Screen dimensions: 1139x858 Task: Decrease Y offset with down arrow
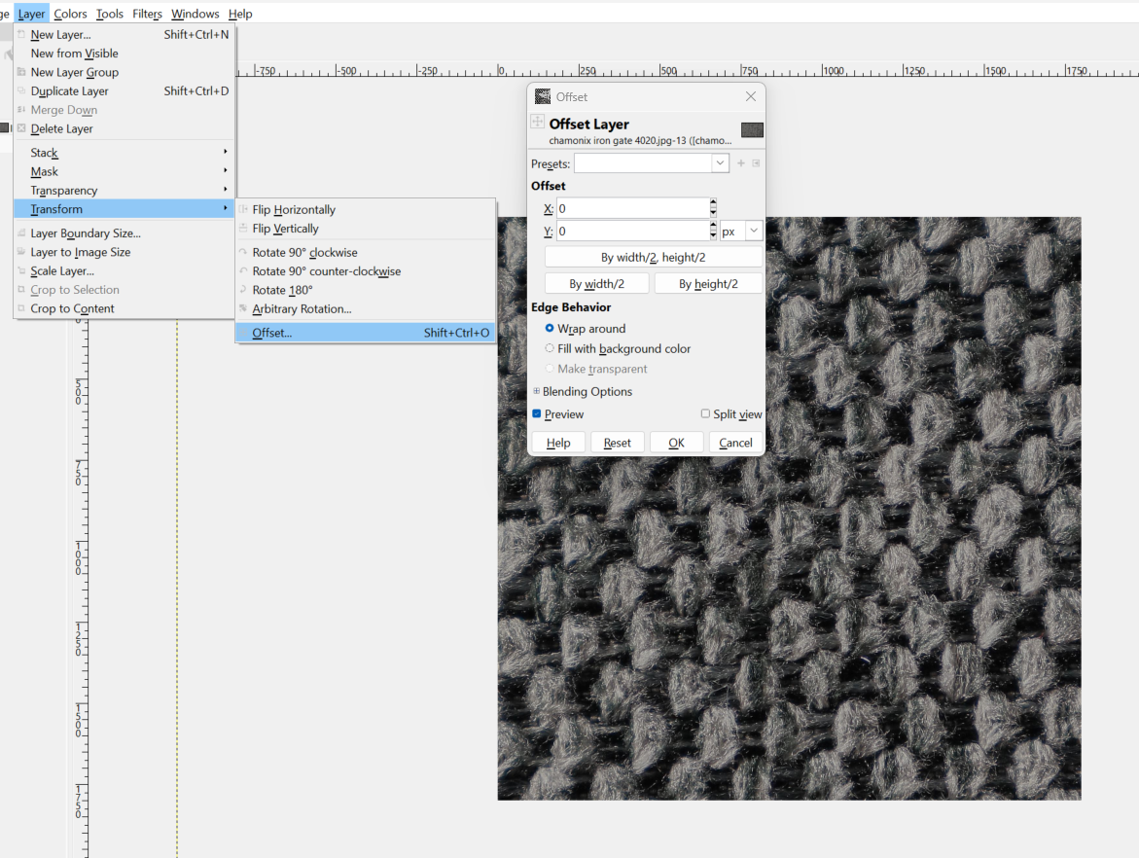(x=713, y=235)
